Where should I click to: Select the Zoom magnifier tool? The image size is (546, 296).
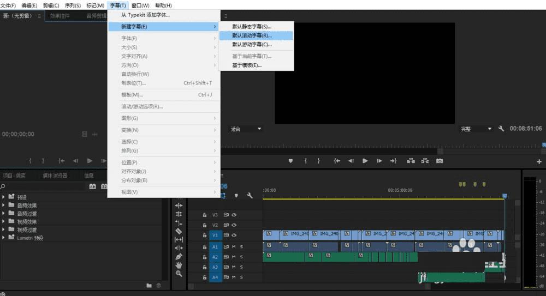tap(179, 273)
